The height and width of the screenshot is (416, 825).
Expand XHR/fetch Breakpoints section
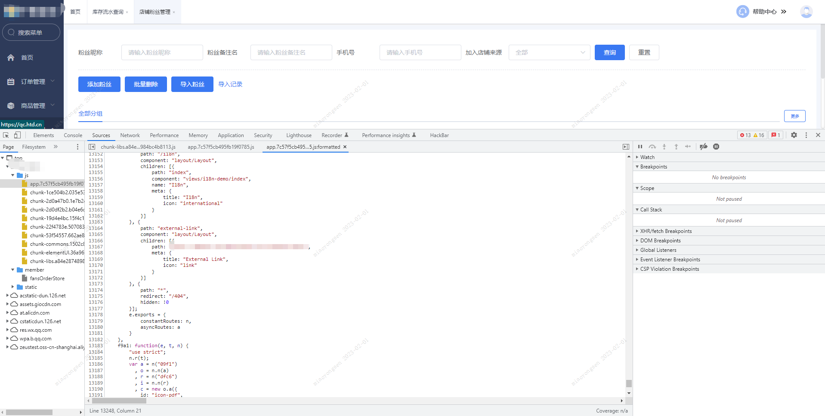click(637, 231)
